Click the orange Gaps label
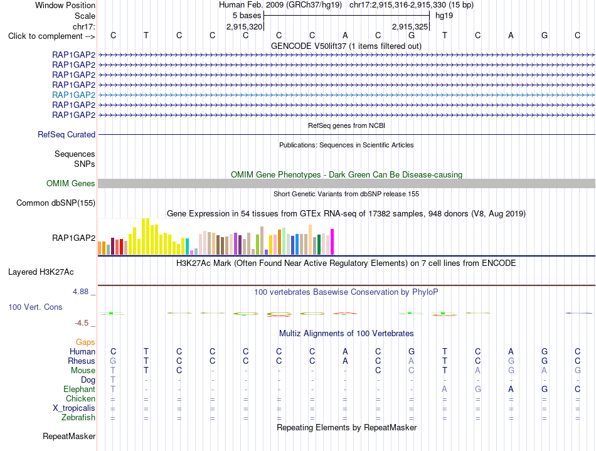 tap(85, 342)
